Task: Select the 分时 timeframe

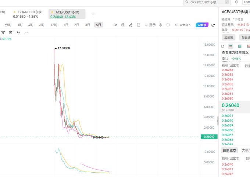Action: [x=8, y=25]
